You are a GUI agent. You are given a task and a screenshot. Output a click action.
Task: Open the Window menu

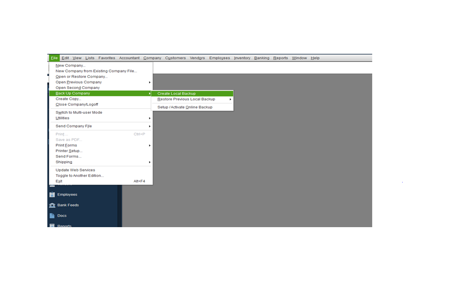pyautogui.click(x=300, y=58)
